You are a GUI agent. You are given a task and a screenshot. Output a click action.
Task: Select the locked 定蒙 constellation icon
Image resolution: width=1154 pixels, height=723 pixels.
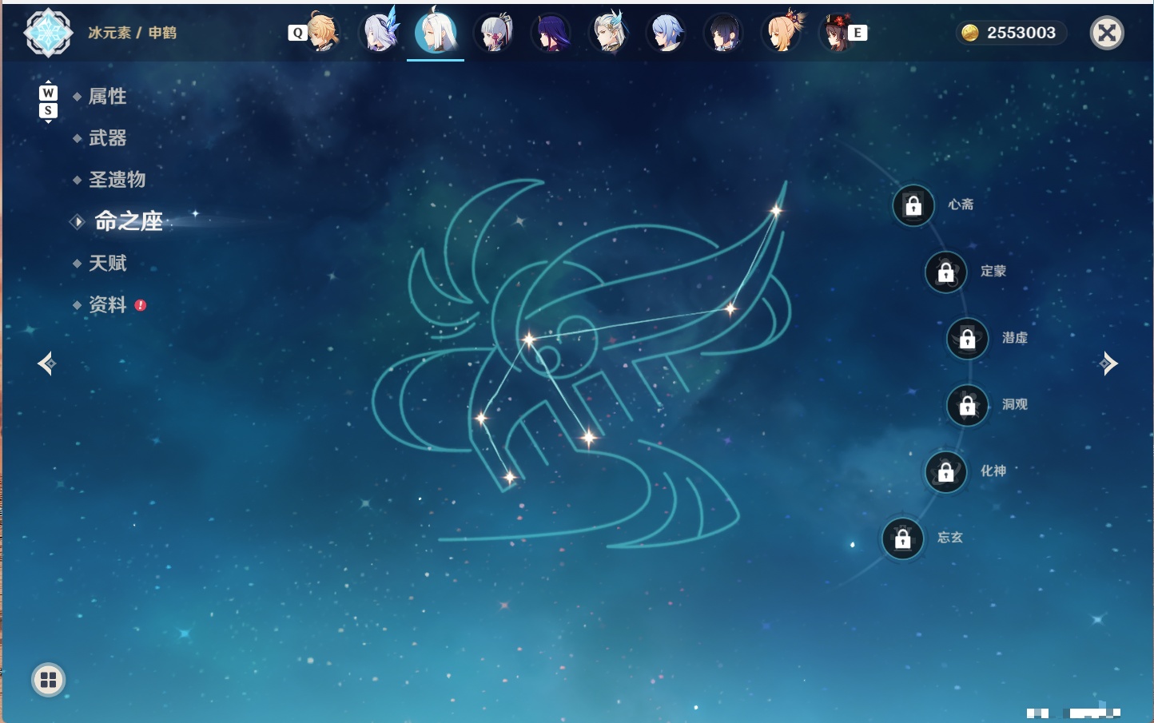tap(946, 272)
